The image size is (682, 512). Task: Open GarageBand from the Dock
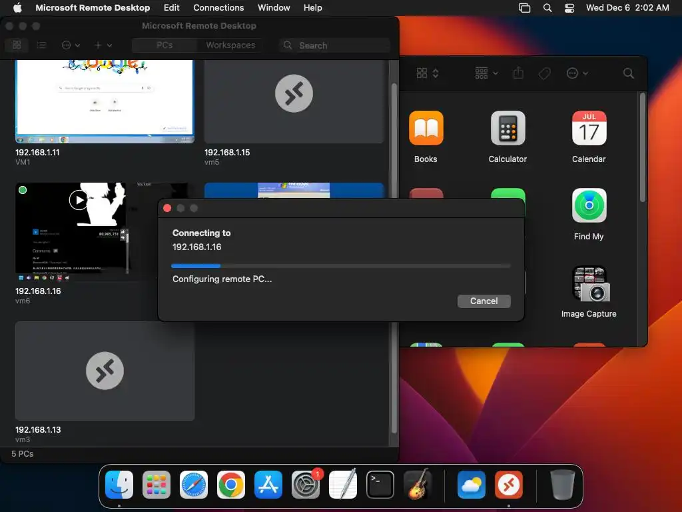click(418, 484)
